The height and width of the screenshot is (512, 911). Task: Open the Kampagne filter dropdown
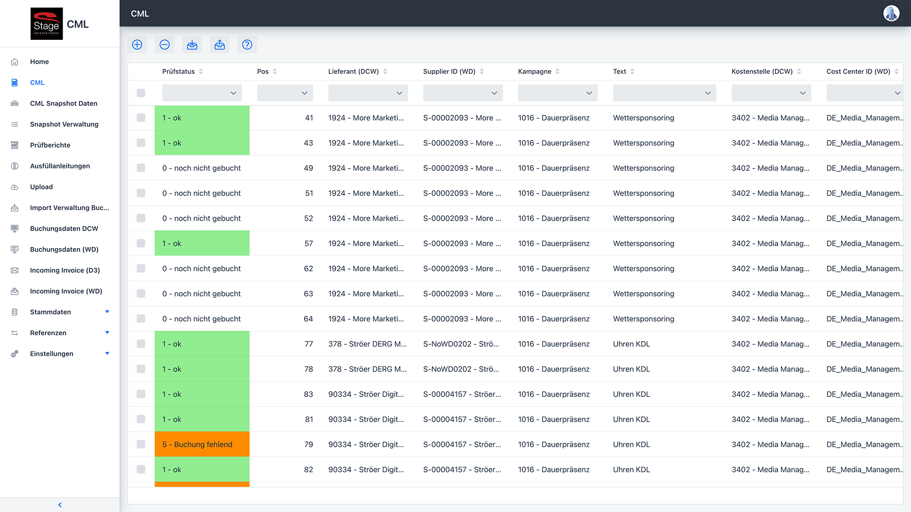click(558, 93)
